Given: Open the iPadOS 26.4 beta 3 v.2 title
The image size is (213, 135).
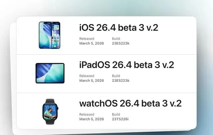Looking at the screenshot, I should coord(126,65).
